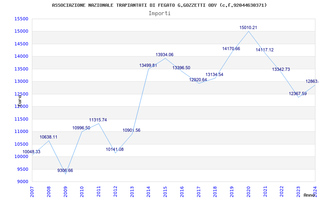The image size is (319, 199).
Task: Click the 2011 year axis label
Action: click(98, 192)
